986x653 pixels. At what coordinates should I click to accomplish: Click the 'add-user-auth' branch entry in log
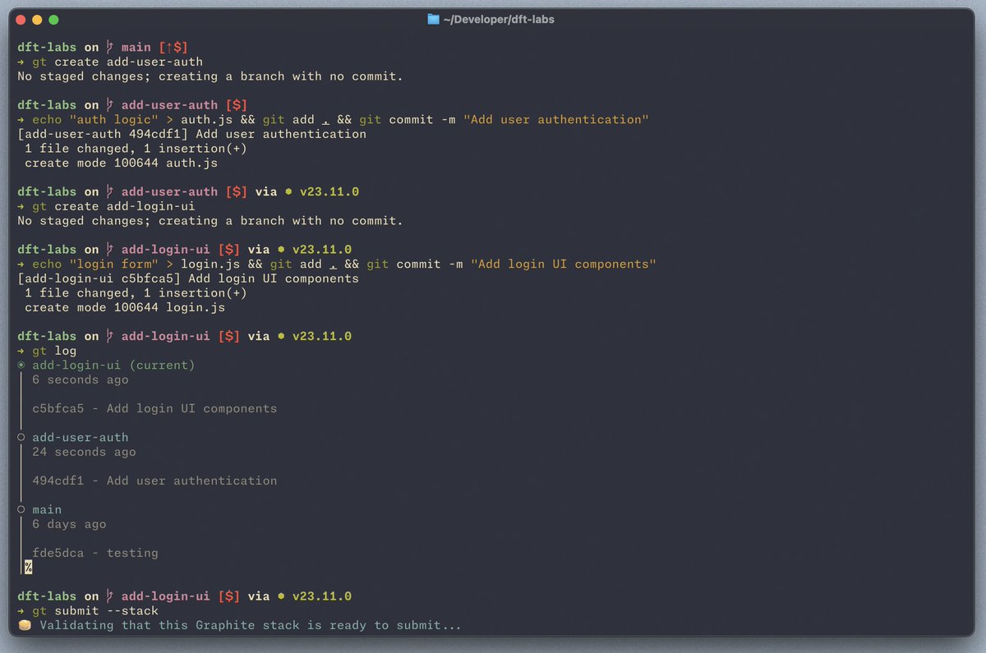81,437
